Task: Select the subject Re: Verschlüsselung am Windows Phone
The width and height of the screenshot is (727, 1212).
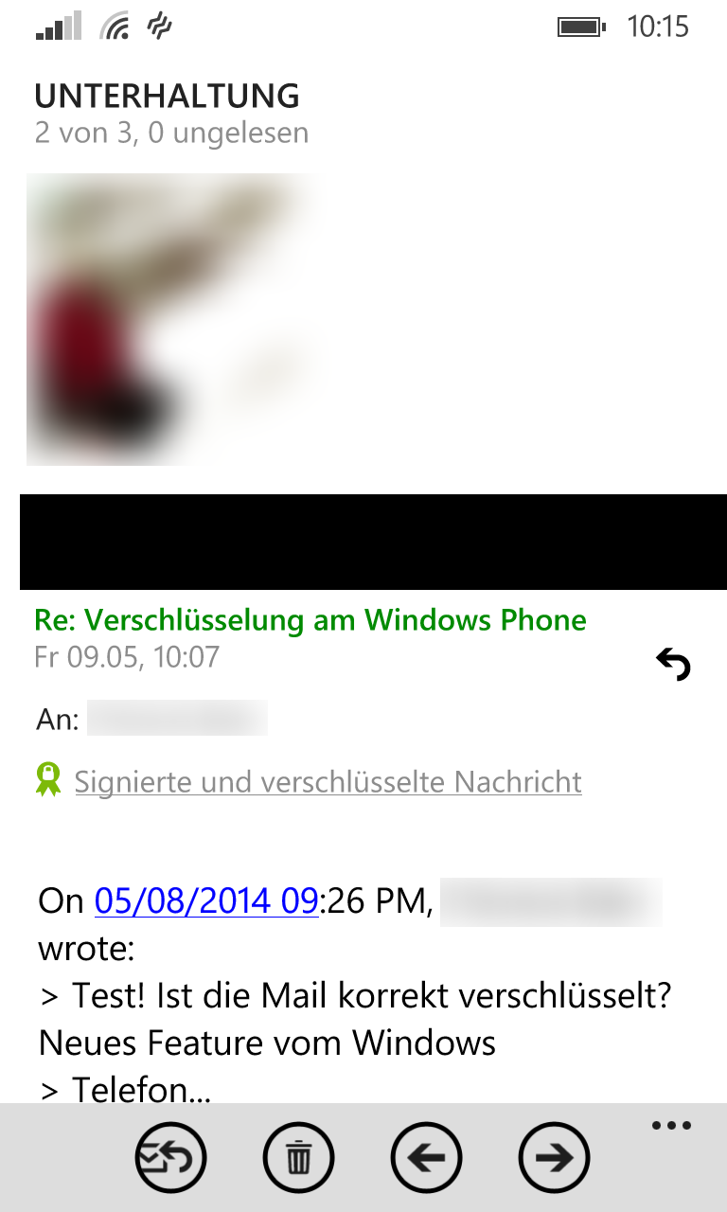Action: click(x=310, y=620)
